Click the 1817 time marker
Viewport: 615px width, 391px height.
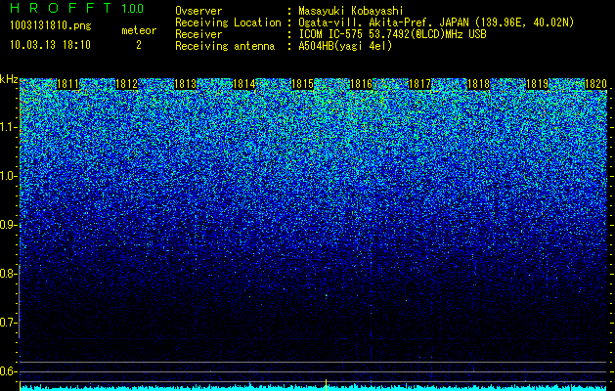pyautogui.click(x=419, y=84)
